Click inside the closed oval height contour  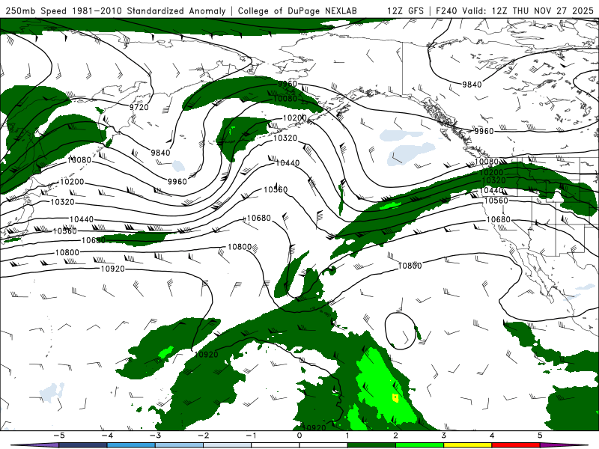(x=400, y=330)
